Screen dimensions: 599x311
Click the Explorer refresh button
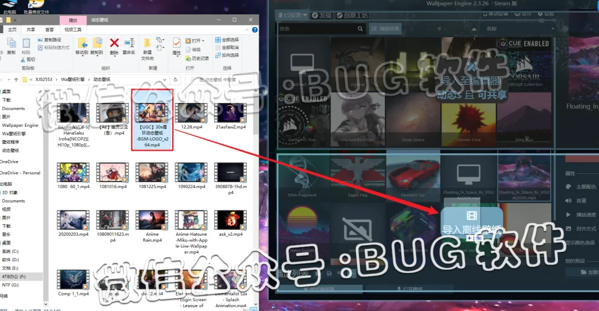(175, 80)
